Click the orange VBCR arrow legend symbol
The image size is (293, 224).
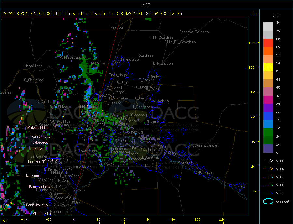coord(268,169)
